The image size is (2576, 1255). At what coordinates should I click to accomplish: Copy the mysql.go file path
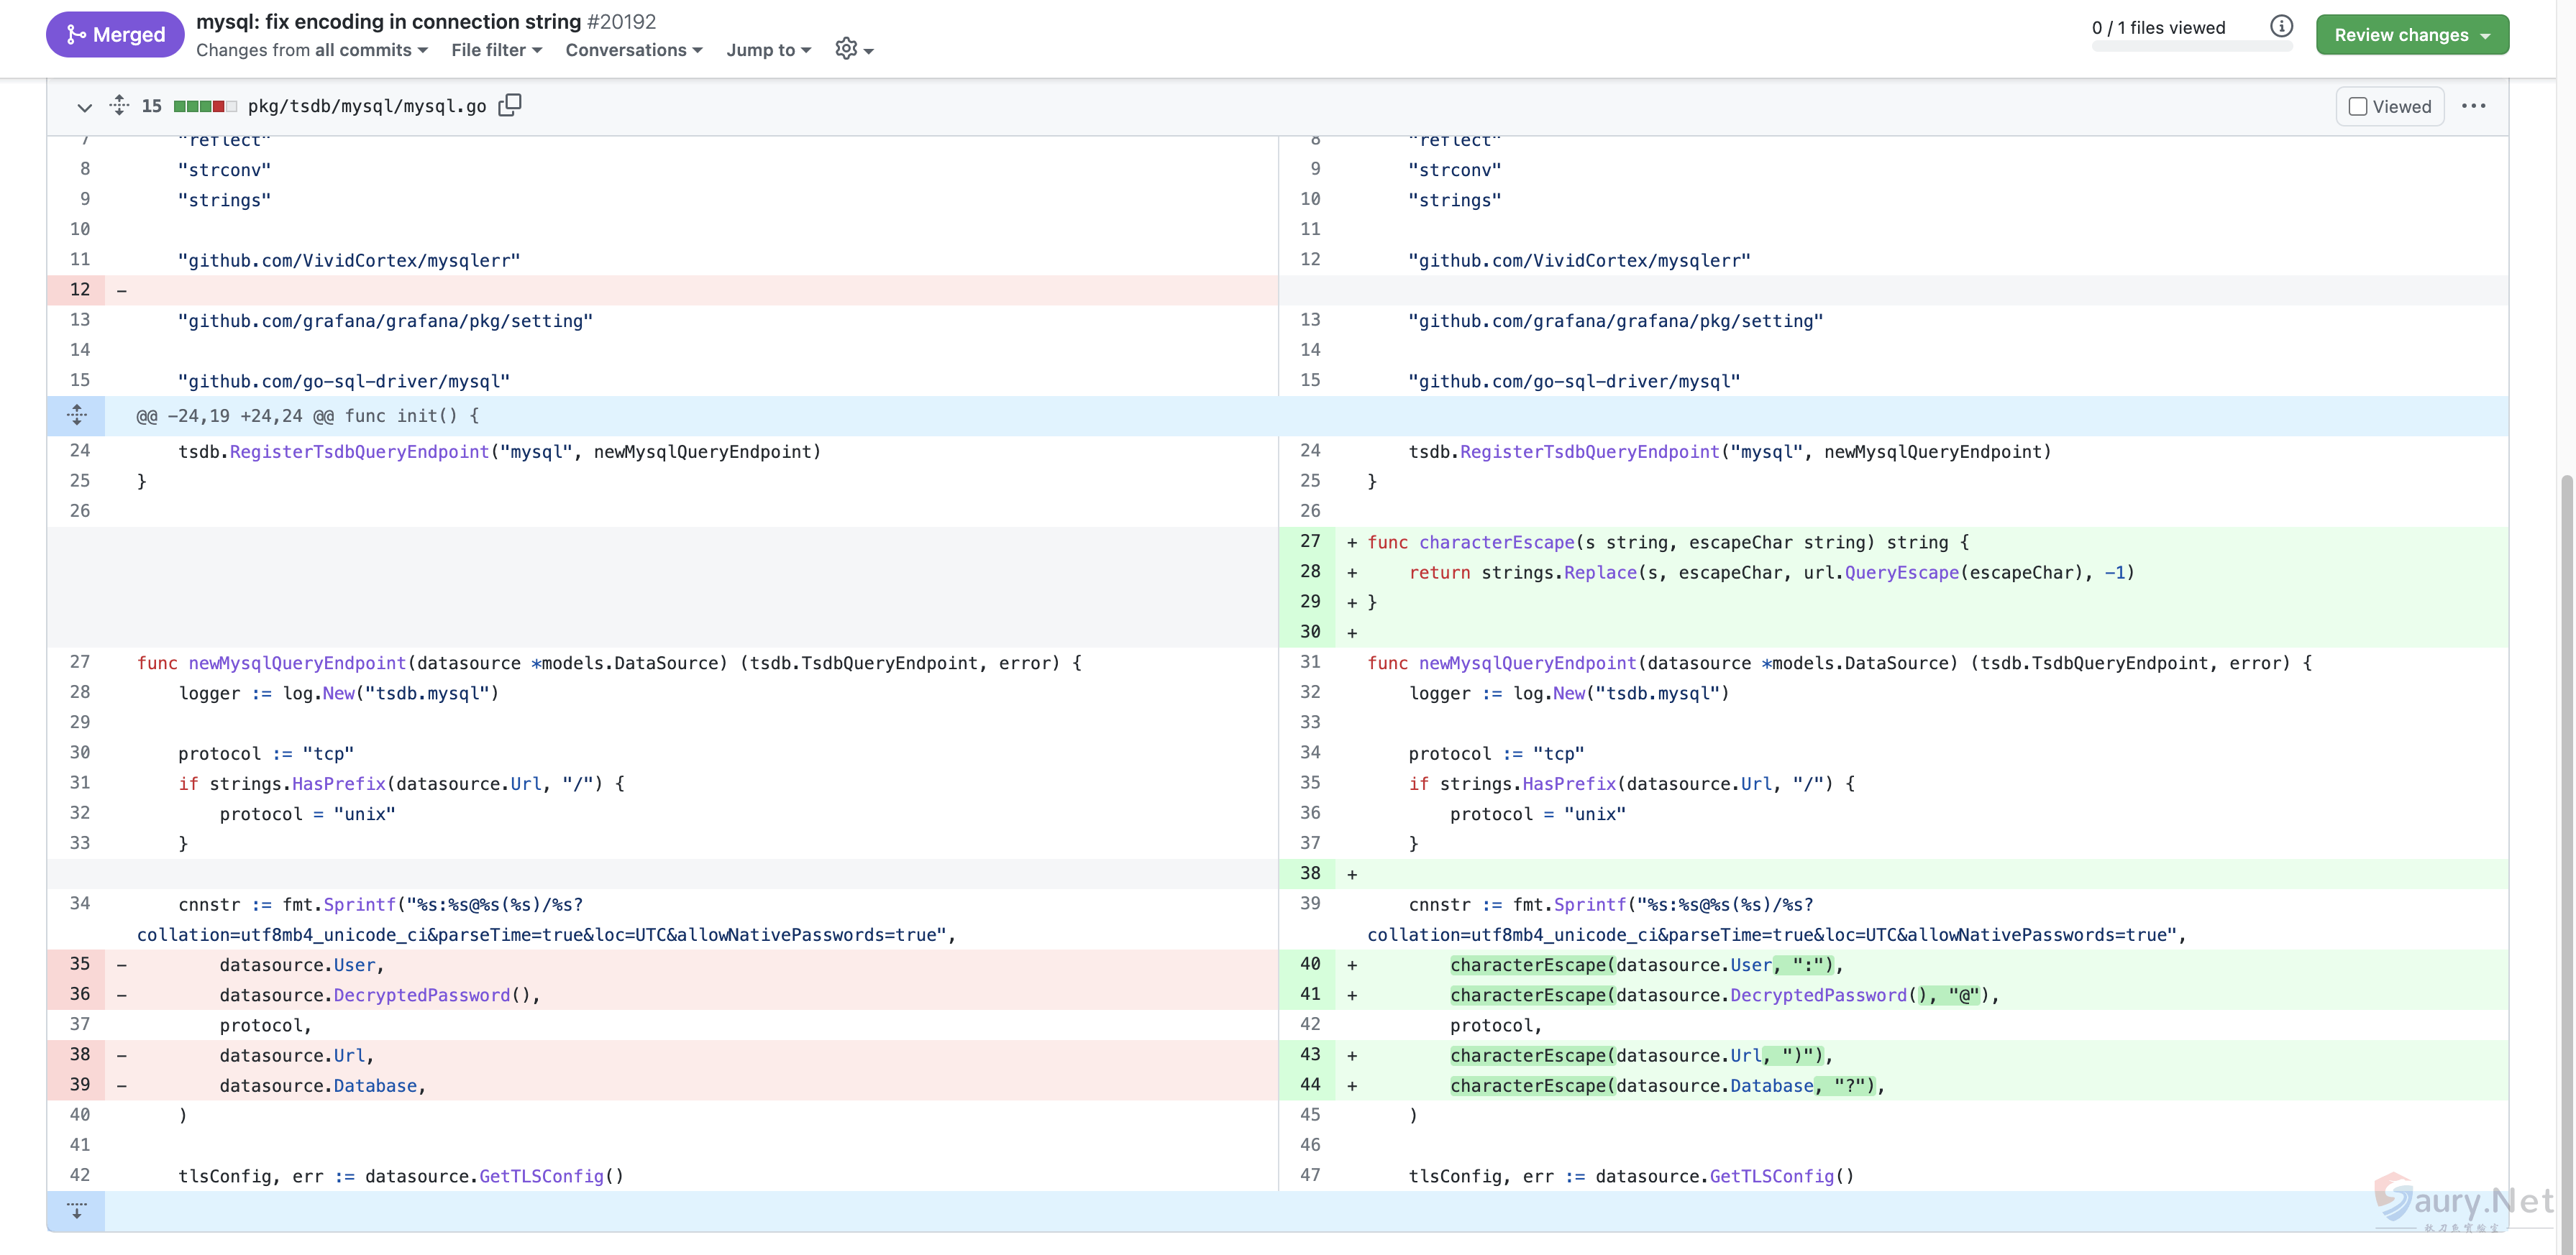coord(510,105)
